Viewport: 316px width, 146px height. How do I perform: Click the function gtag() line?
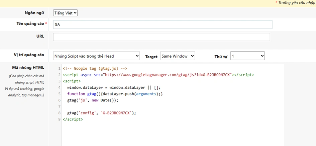(115, 94)
